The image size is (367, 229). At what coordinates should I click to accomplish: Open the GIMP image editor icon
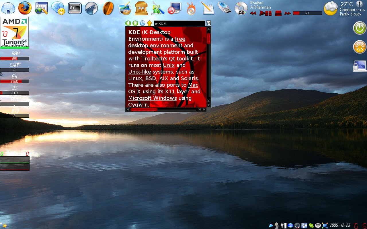[x=125, y=8]
